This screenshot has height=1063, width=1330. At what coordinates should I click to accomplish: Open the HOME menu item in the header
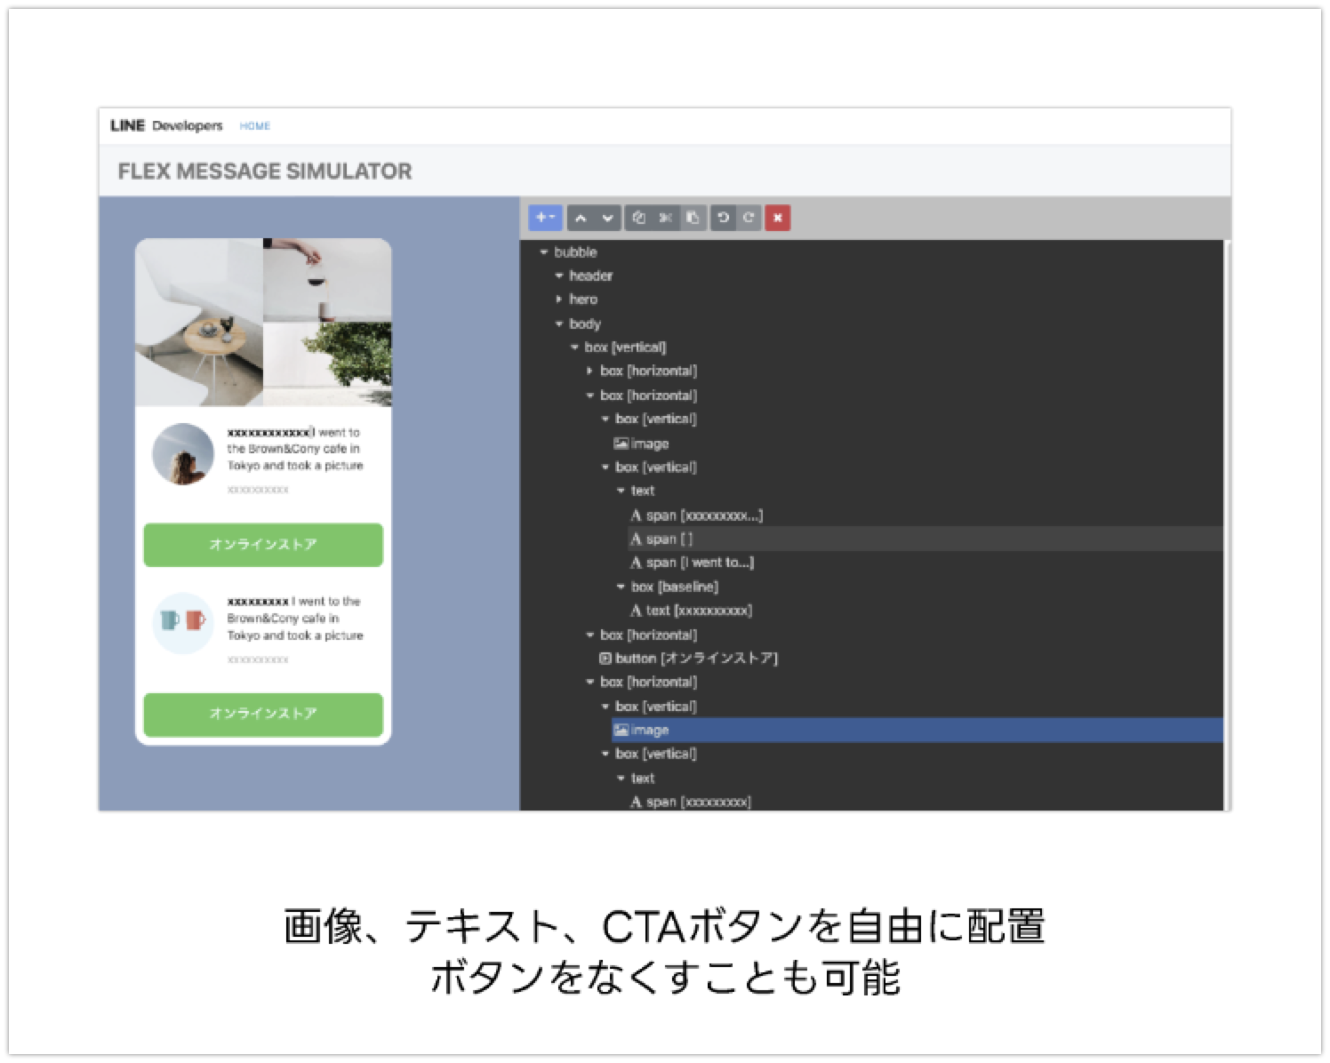pyautogui.click(x=255, y=126)
